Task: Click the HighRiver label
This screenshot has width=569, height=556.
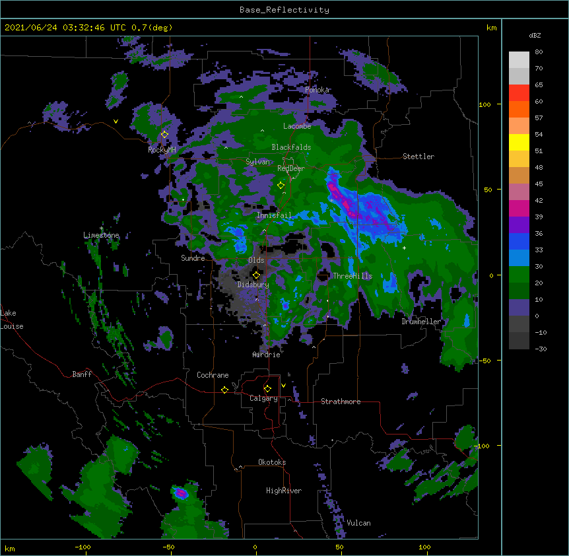Action: [x=284, y=491]
